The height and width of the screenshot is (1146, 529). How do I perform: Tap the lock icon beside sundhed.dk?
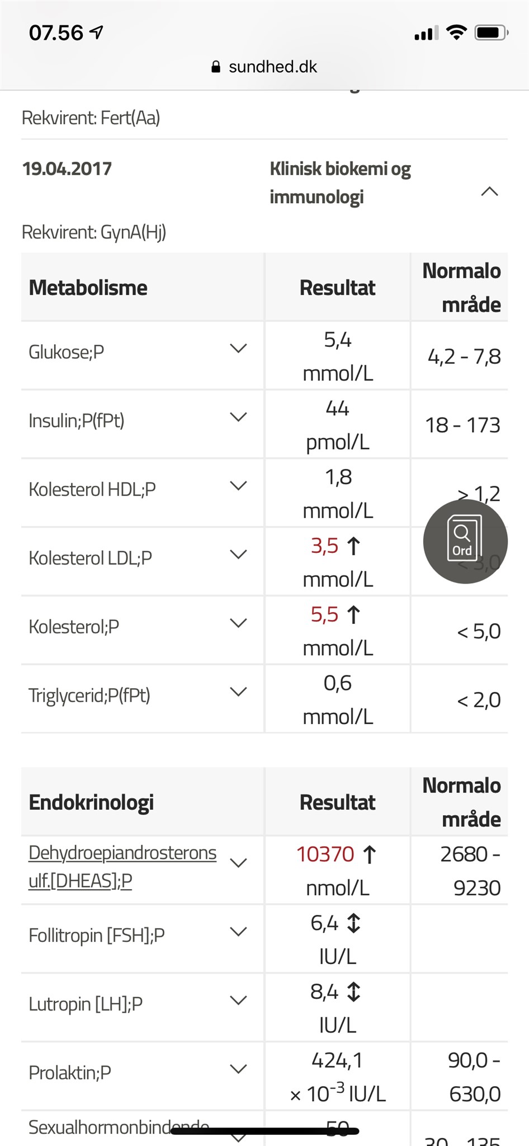coord(216,67)
